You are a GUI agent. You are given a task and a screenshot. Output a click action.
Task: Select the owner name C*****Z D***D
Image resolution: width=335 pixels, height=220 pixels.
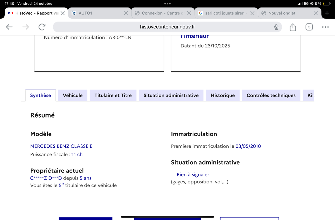(x=46, y=178)
